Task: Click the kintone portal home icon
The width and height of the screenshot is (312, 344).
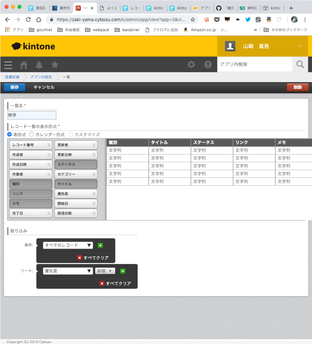Action: (x=23, y=65)
